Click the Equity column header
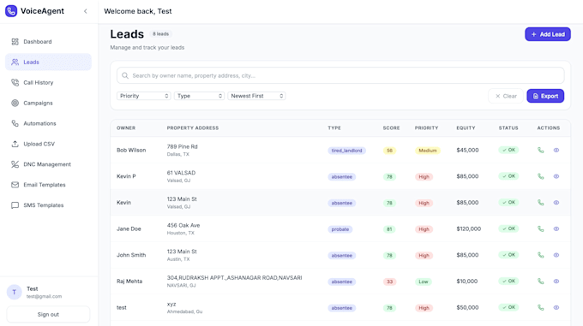 pos(466,128)
